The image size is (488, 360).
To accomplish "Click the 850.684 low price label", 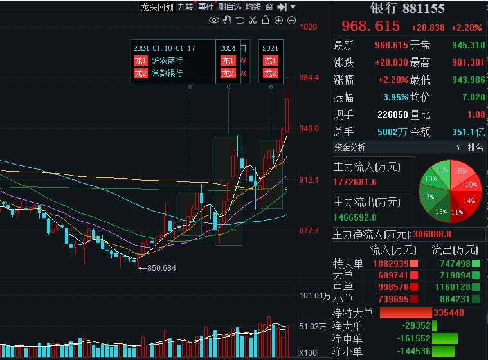I will click(161, 268).
